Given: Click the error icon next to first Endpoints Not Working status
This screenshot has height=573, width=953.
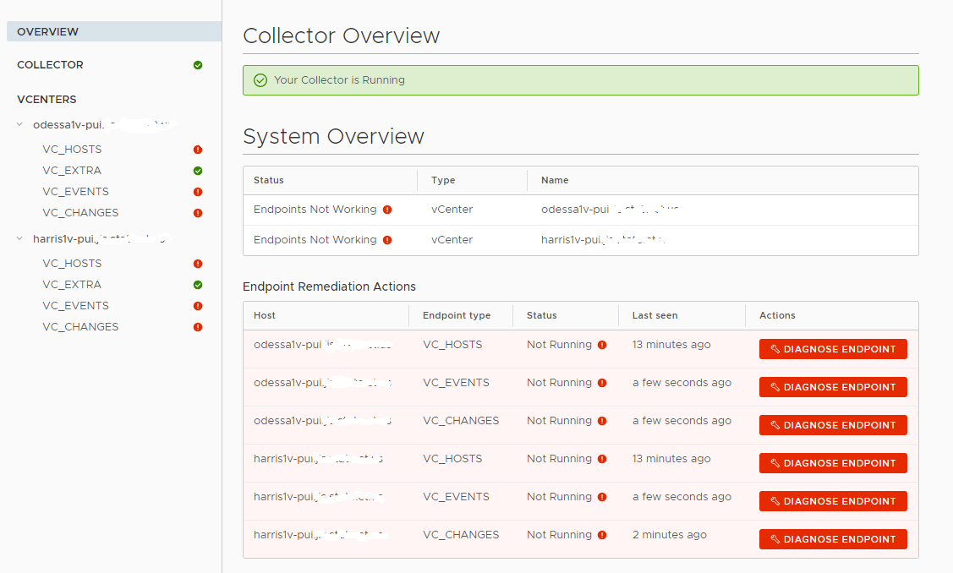Looking at the screenshot, I should pyautogui.click(x=387, y=209).
